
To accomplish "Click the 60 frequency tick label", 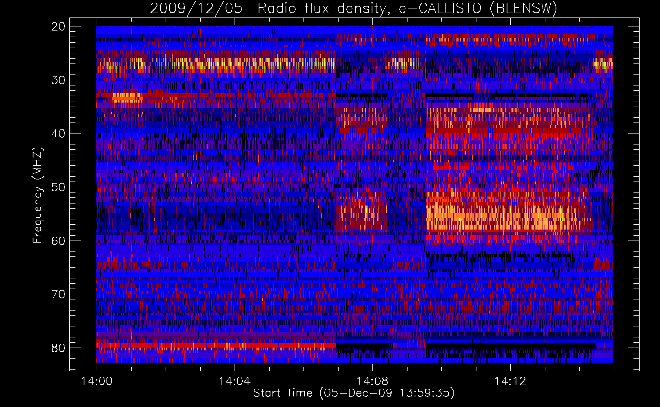I will pyautogui.click(x=59, y=241).
